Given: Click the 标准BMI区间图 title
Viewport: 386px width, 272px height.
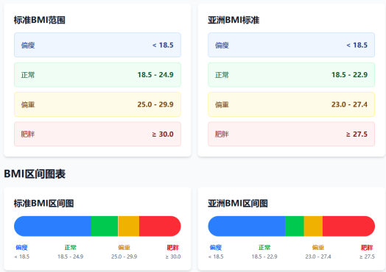Looking at the screenshot, I should pos(43,204).
